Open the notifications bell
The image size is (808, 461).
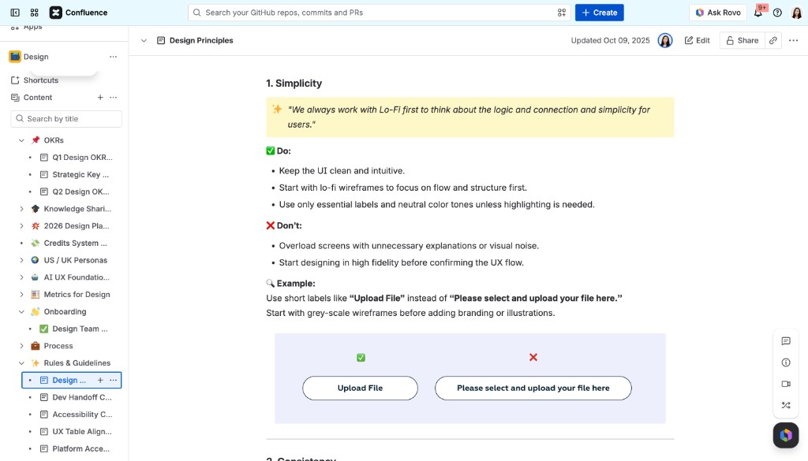pyautogui.click(x=758, y=13)
